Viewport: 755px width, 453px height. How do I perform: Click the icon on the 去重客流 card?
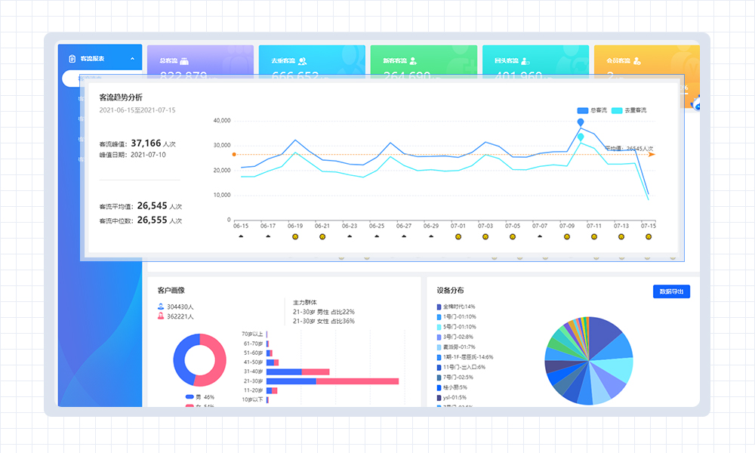click(x=302, y=60)
